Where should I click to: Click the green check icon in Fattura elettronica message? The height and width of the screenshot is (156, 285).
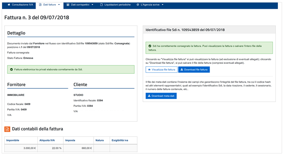point(11,70)
